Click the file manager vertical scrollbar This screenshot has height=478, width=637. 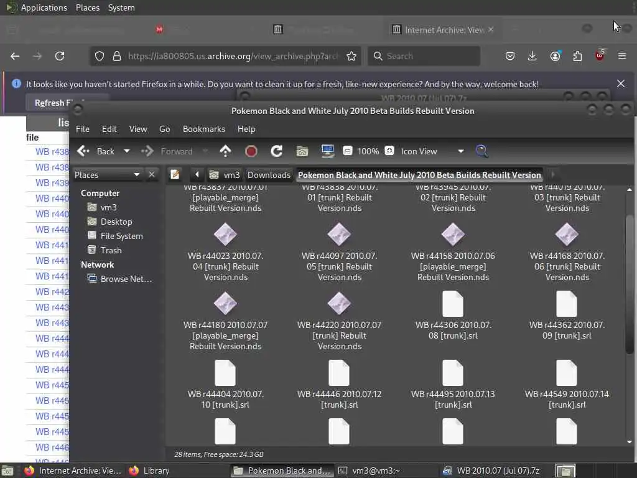click(630, 284)
